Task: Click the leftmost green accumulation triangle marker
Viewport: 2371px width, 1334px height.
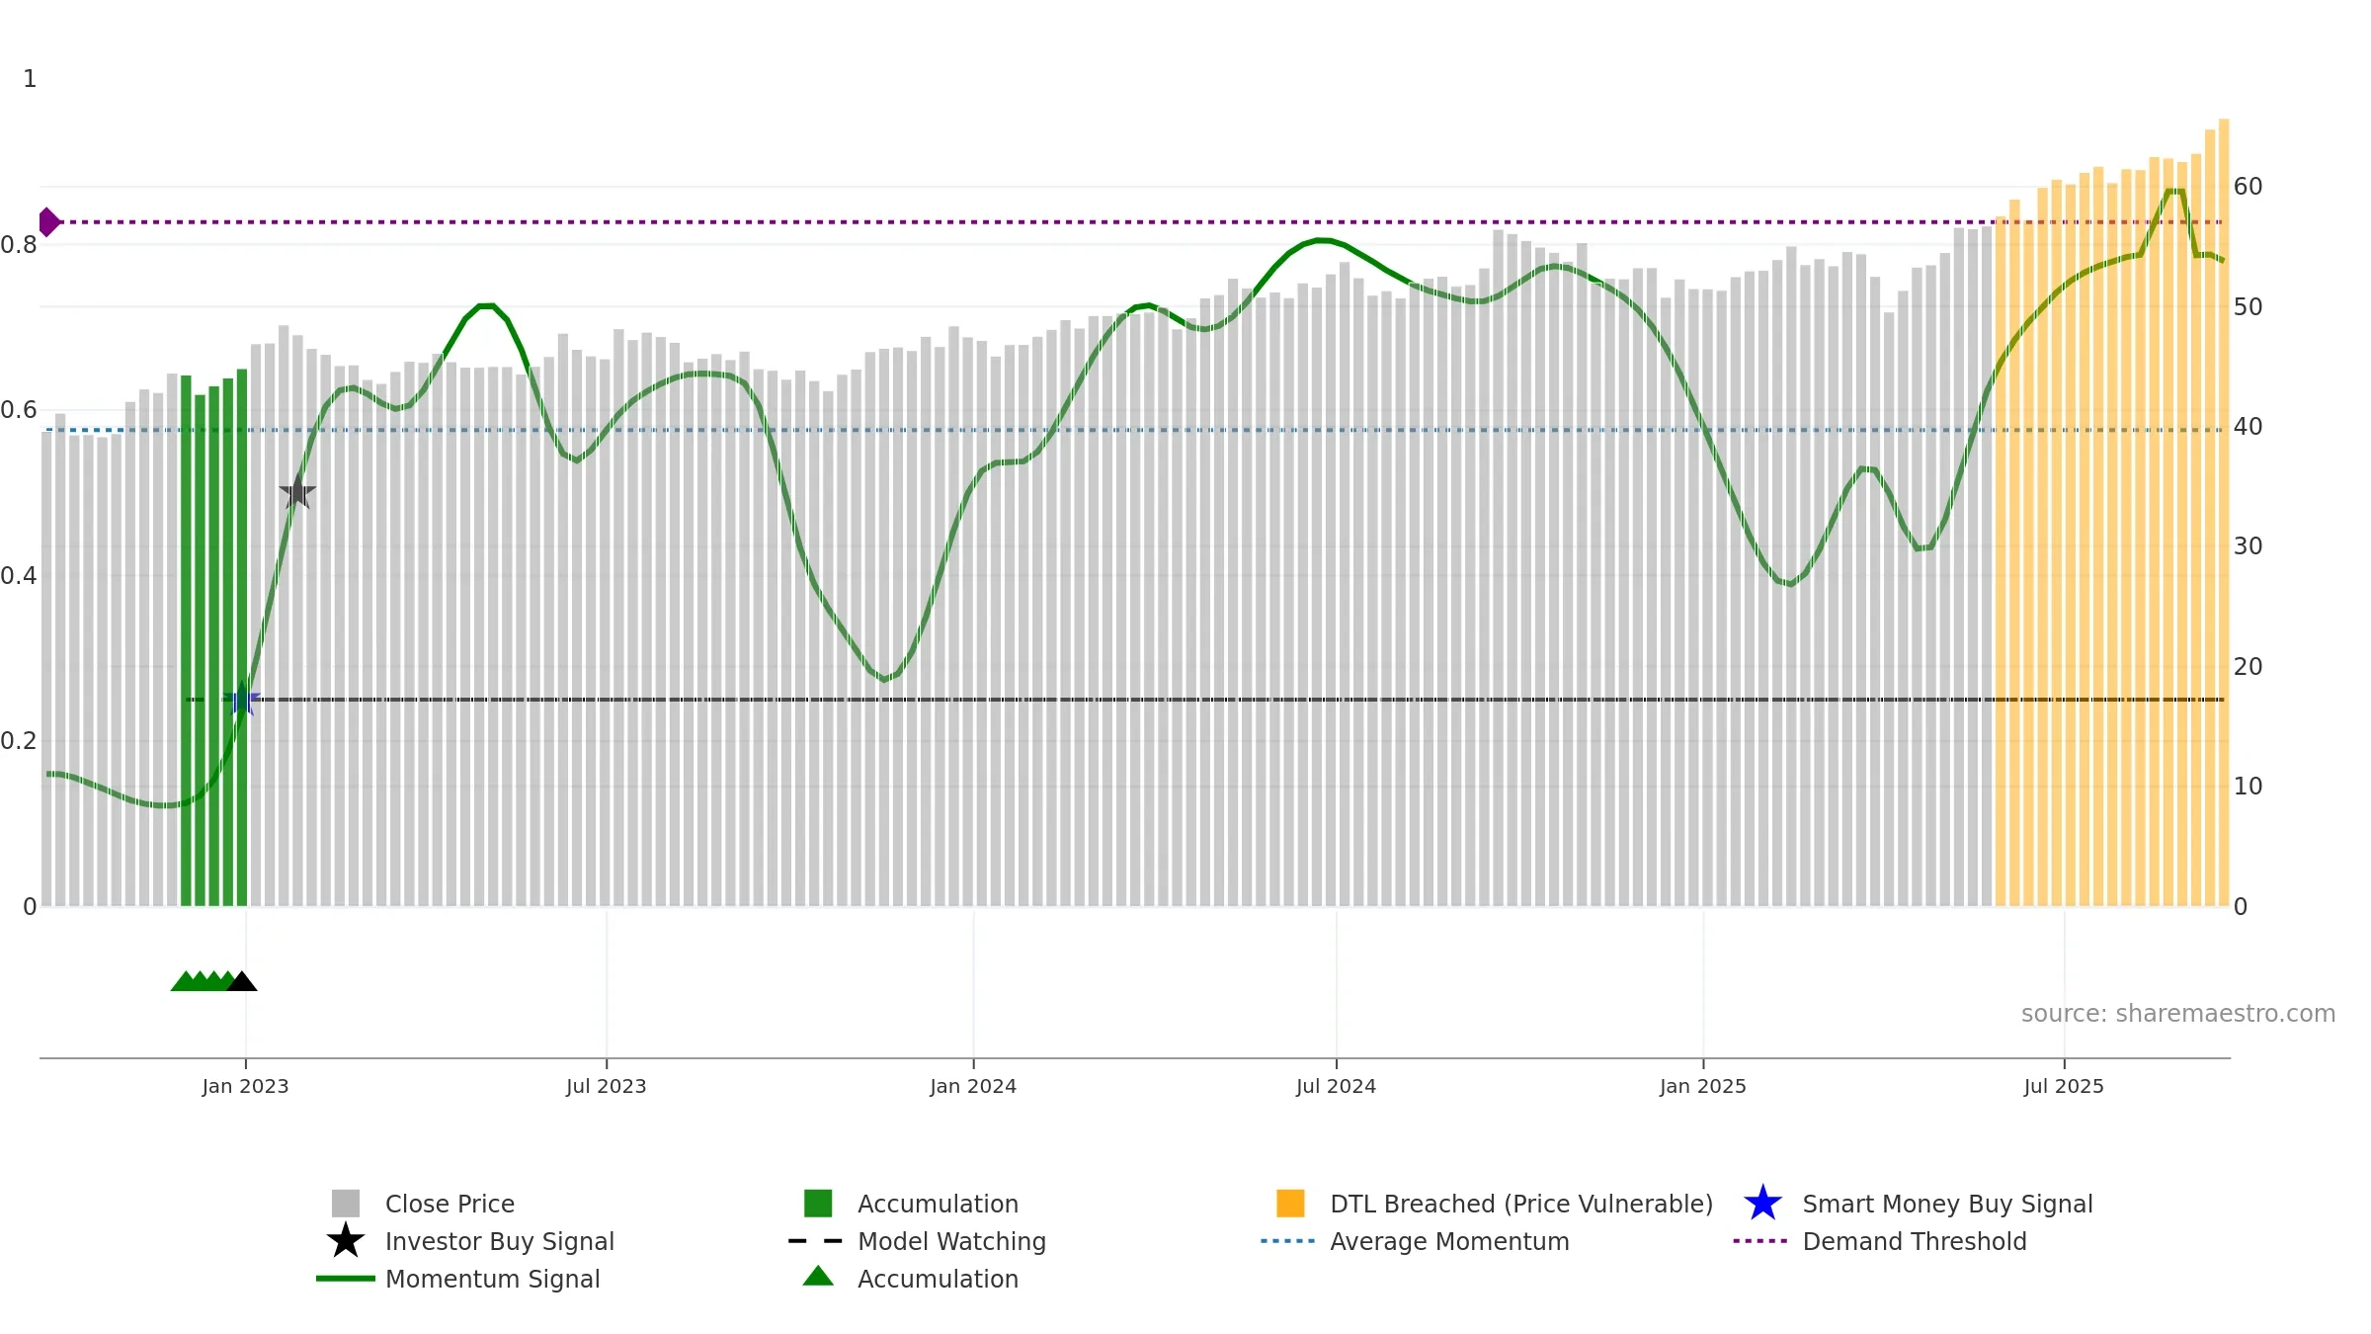Action: tap(185, 981)
